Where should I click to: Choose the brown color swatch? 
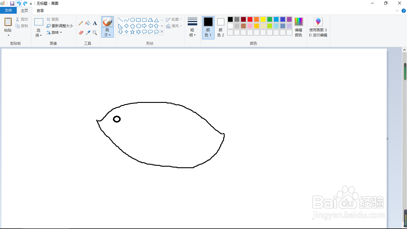tap(243, 26)
